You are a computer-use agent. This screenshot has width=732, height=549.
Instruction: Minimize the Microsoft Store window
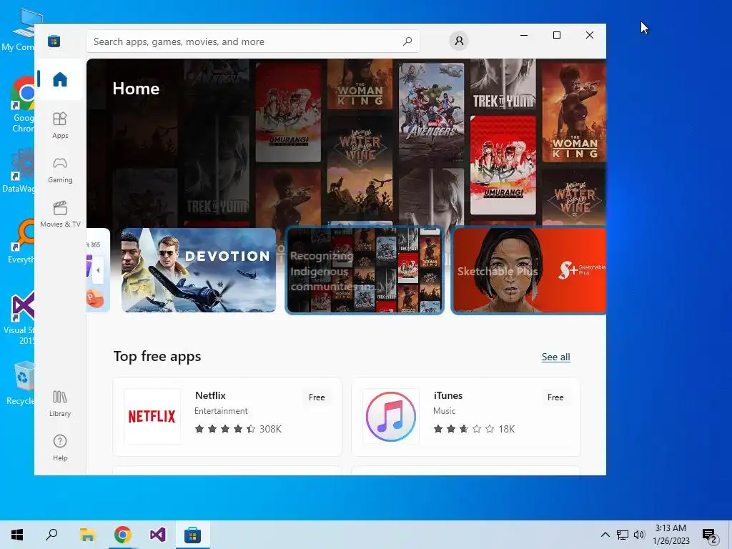click(524, 35)
